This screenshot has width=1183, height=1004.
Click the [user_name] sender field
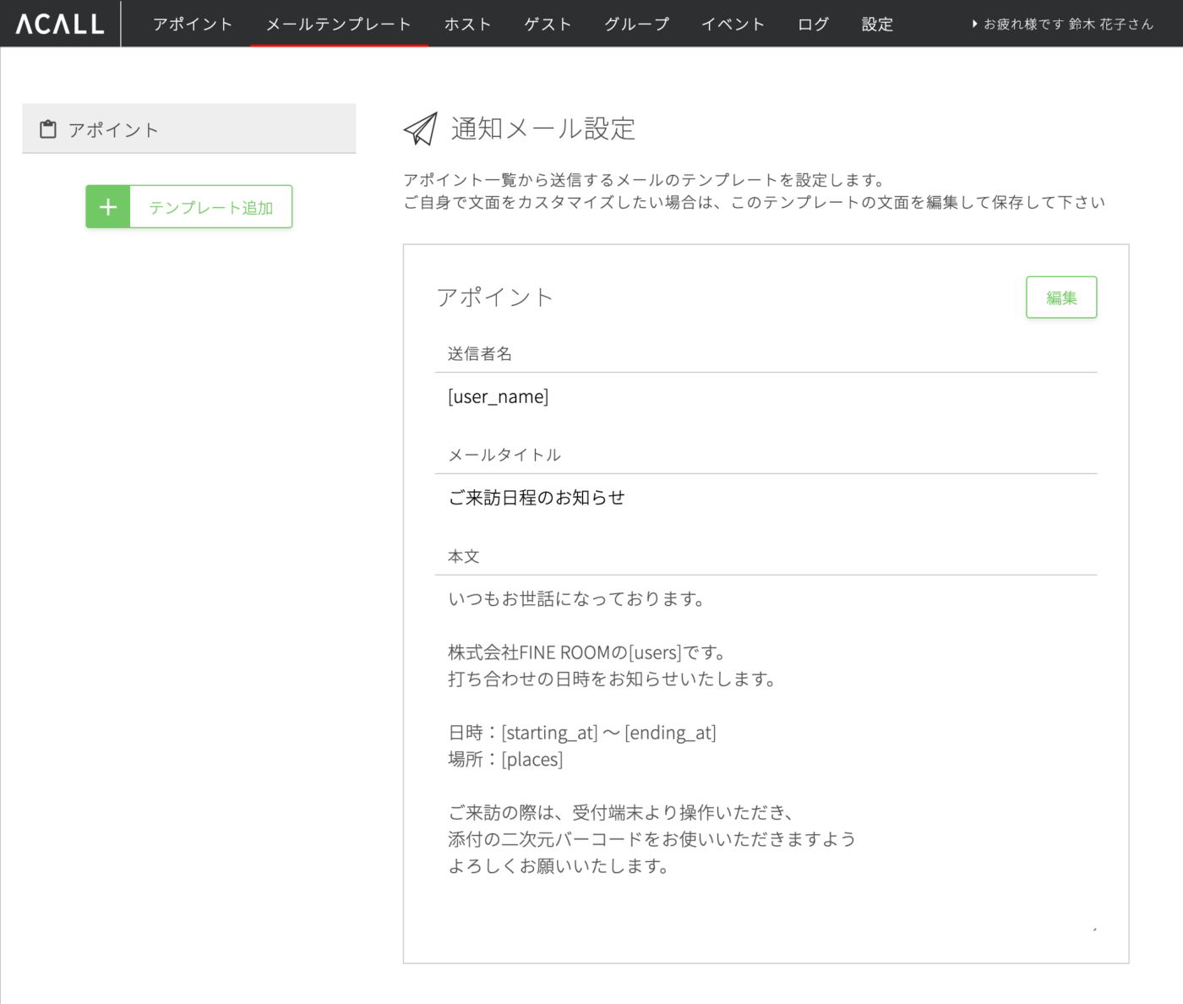[x=766, y=397]
